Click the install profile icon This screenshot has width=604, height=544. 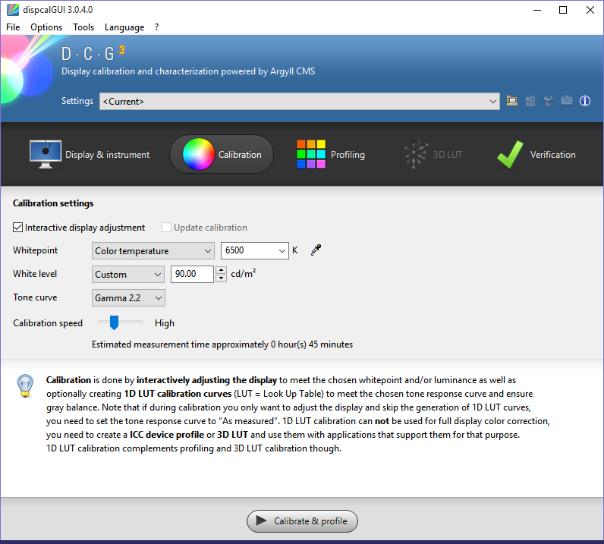(x=566, y=101)
